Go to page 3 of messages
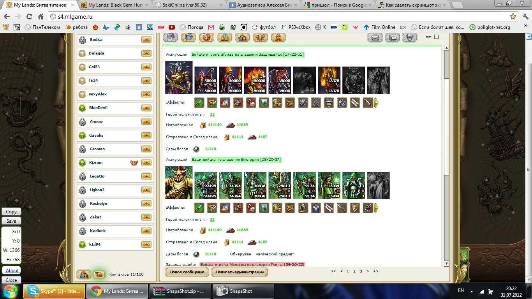The height and width of the screenshot is (299, 532). click(x=361, y=271)
